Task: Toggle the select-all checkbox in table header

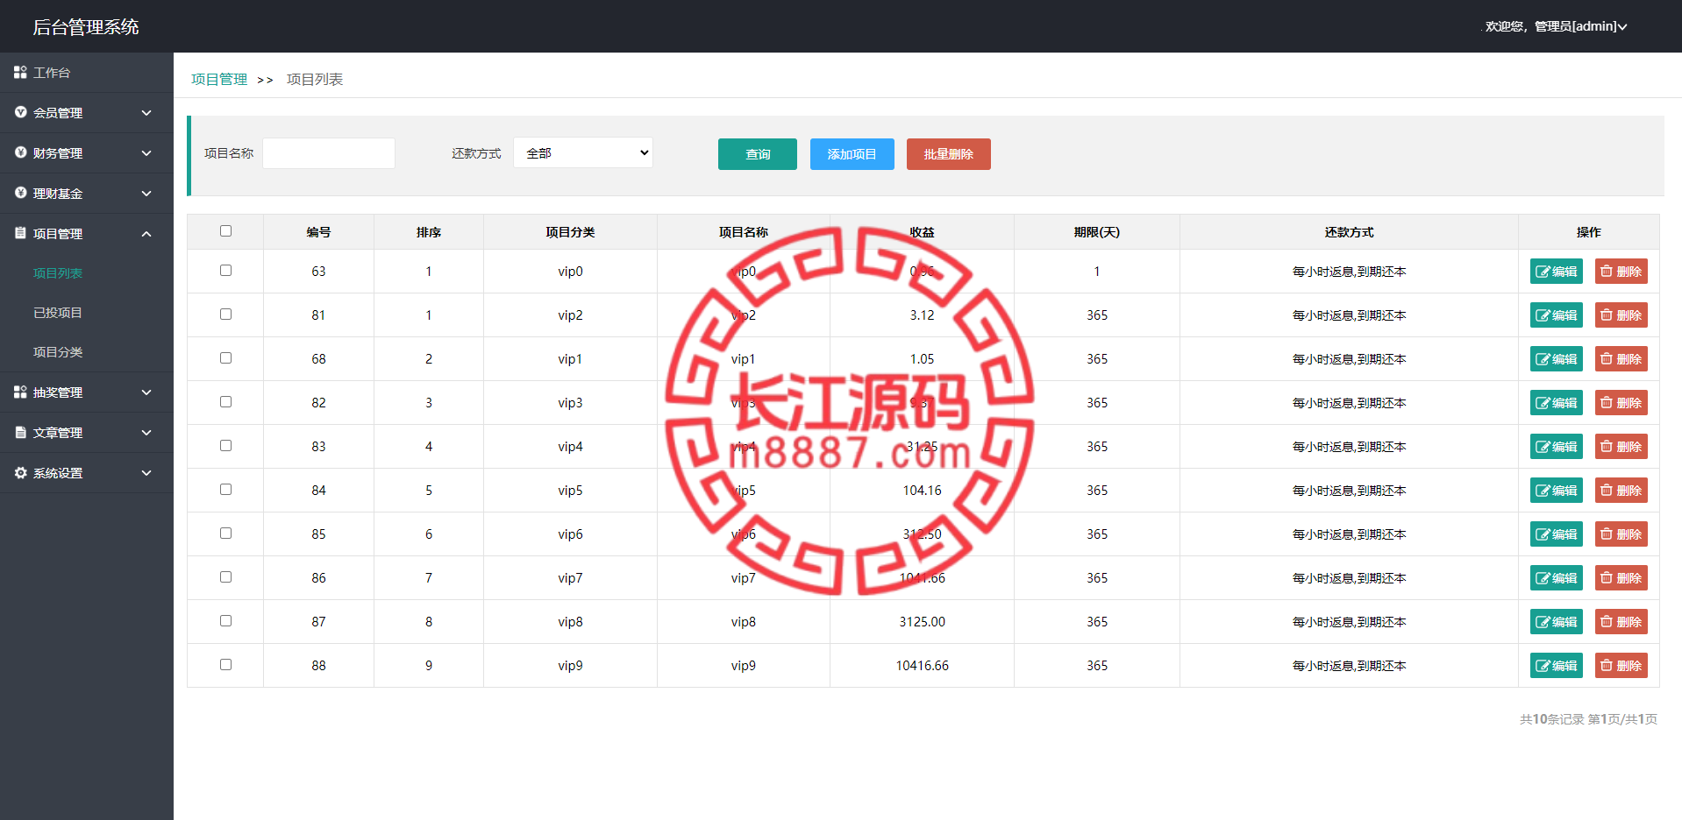Action: tap(225, 231)
